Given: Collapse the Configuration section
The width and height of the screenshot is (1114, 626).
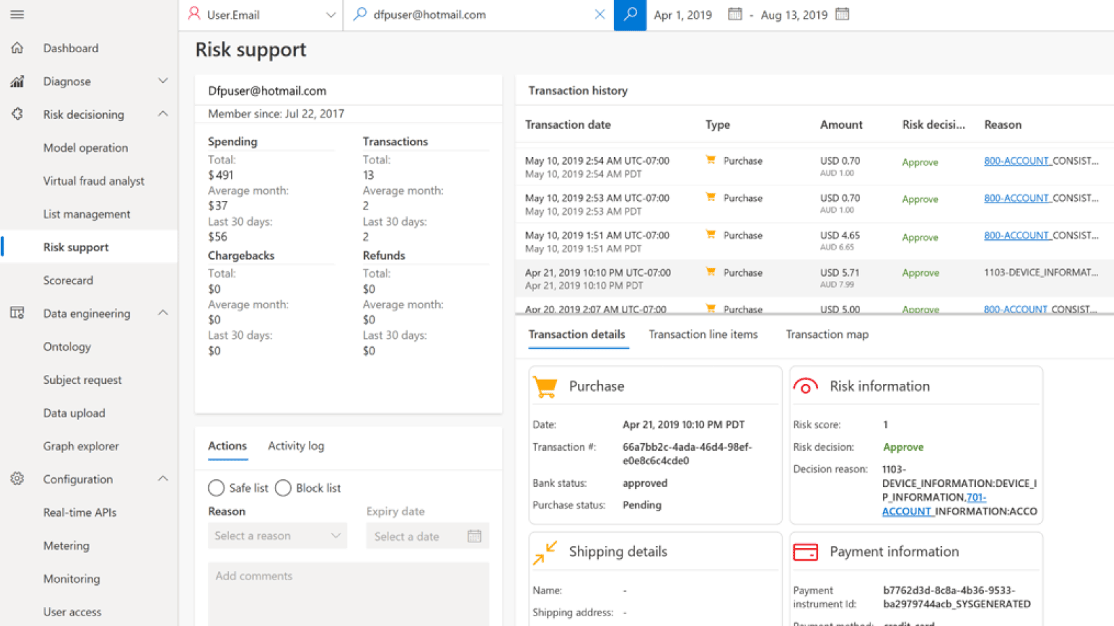Looking at the screenshot, I should point(163,479).
